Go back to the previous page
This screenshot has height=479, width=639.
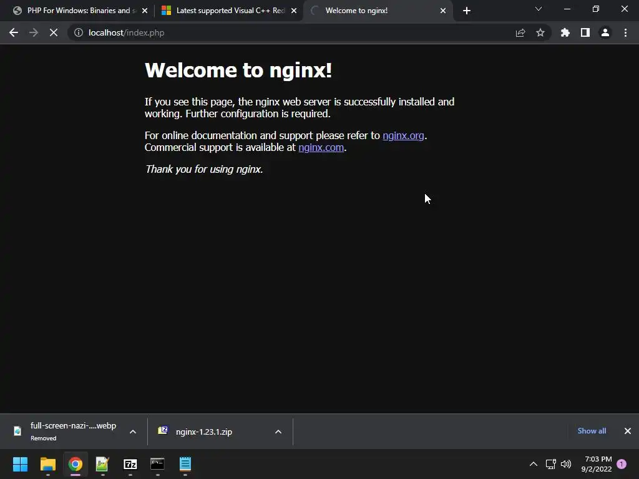[x=14, y=32]
